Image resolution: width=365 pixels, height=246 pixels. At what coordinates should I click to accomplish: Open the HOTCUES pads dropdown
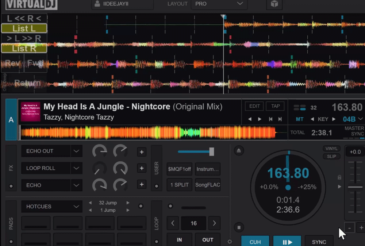[52, 207]
